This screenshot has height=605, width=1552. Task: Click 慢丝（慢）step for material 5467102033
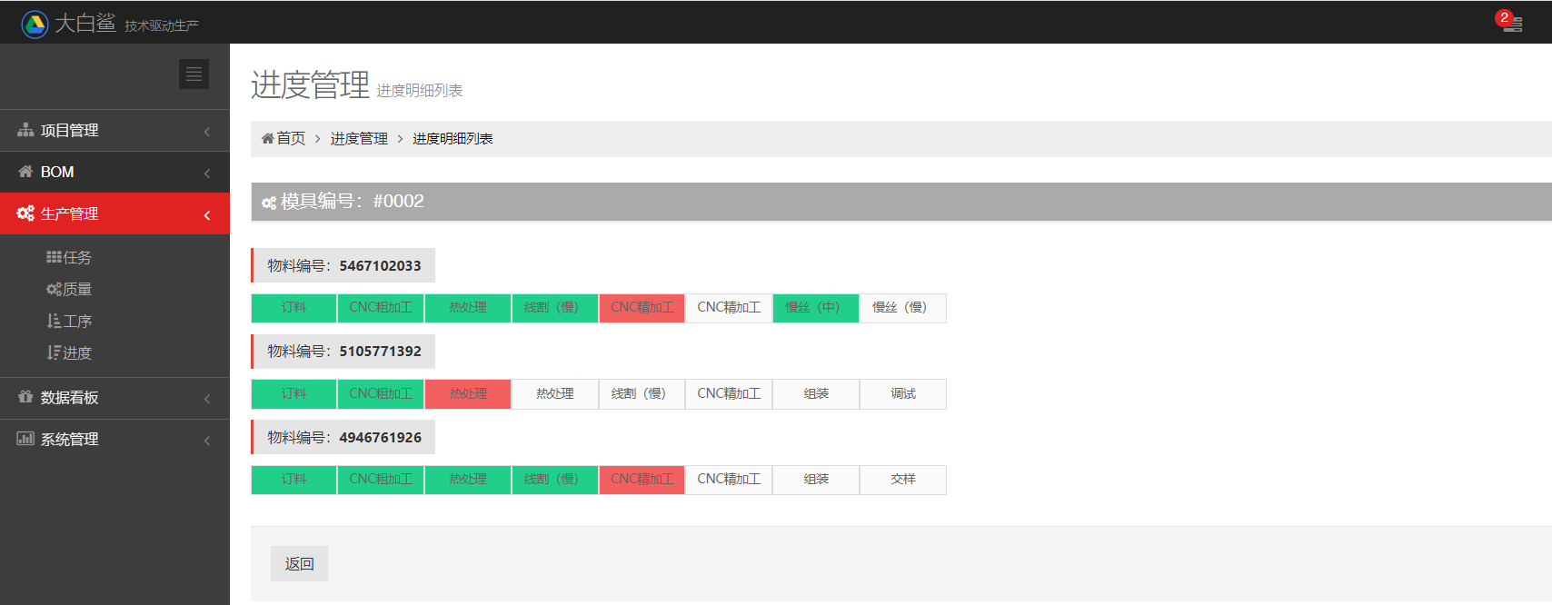click(903, 308)
